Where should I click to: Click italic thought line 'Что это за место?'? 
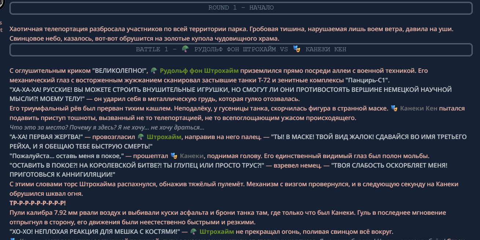click(x=107, y=127)
